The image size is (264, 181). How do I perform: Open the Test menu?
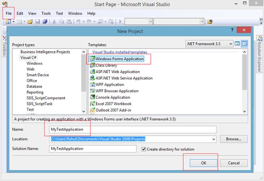tap(59, 13)
